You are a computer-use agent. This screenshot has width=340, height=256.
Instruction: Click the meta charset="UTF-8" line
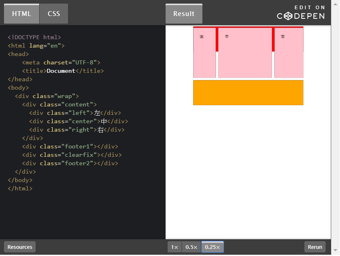(61, 63)
